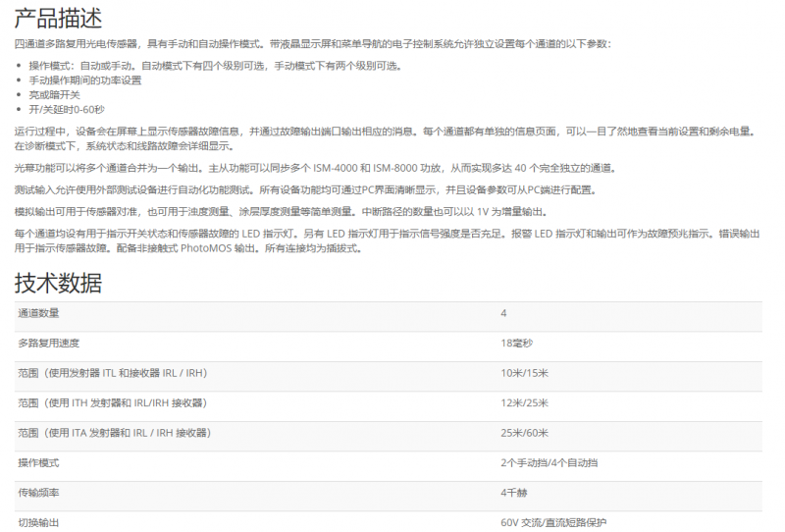
Task: Click the paragraph starting with 四通道多路复用光电传感器
Action: (x=312, y=44)
